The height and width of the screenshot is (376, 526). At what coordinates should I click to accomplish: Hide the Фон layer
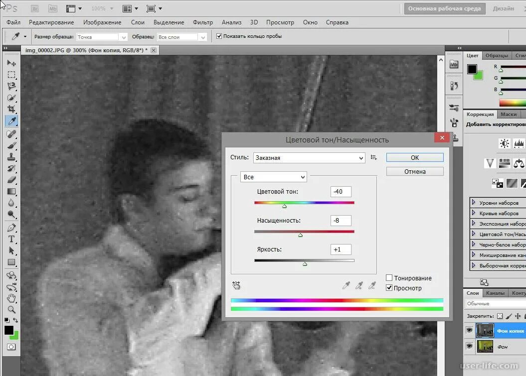click(x=469, y=346)
